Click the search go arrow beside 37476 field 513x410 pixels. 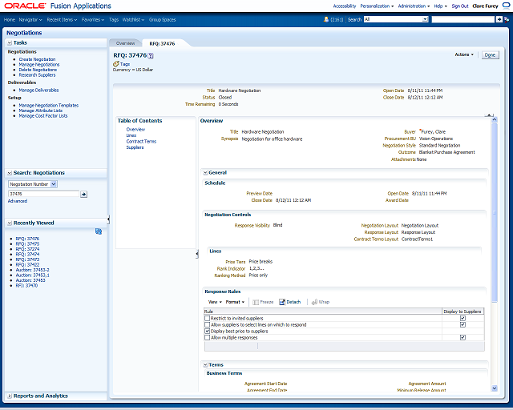[83, 195]
